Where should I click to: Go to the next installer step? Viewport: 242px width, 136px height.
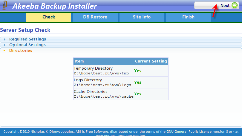tap(217, 6)
